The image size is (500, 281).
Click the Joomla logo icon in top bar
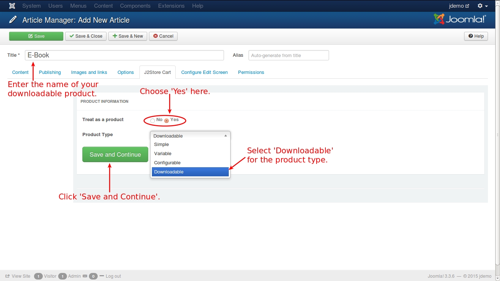(x=12, y=6)
